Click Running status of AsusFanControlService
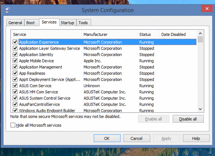This screenshot has height=156, width=215. coord(146,104)
